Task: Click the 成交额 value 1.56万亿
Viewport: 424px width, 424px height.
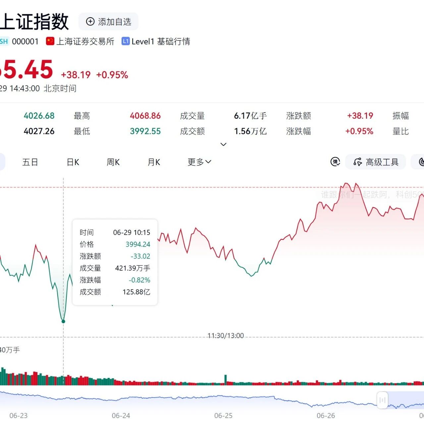Action: tap(250, 131)
